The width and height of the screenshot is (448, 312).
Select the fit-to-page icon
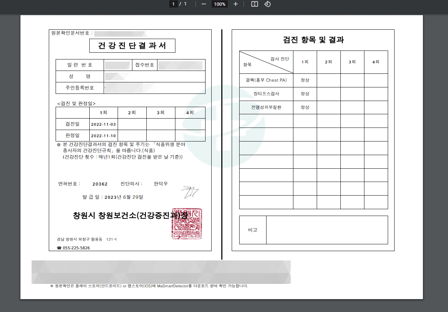pos(254,4)
